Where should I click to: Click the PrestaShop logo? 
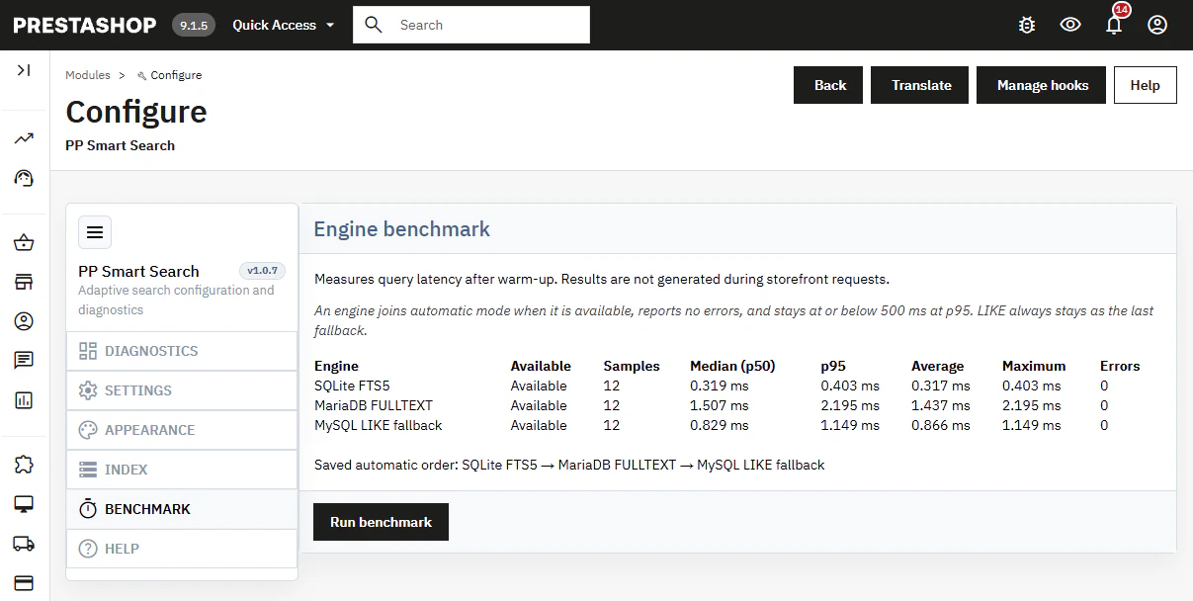click(x=85, y=25)
